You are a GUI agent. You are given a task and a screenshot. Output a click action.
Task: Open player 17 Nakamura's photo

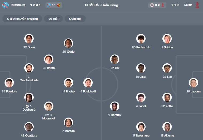click(x=141, y=127)
